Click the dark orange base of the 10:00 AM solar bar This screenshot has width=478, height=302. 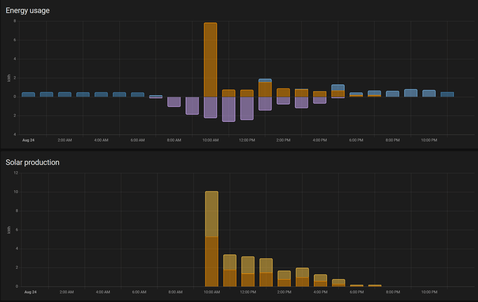click(212, 262)
